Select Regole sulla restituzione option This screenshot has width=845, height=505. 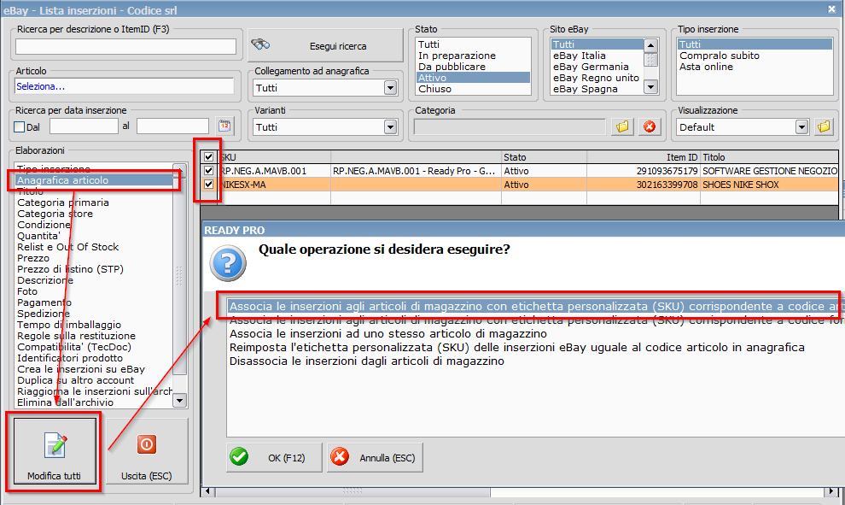(94, 336)
